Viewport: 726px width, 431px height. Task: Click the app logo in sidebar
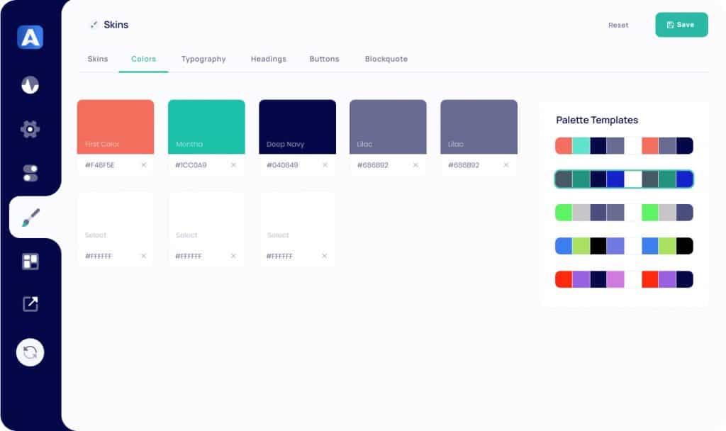(30, 37)
